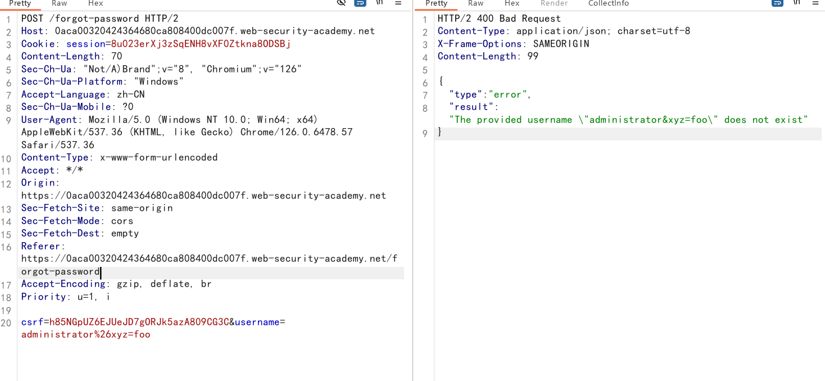This screenshot has width=825, height=381.
Task: Switch request view to Raw tab
Action: tap(59, 3)
